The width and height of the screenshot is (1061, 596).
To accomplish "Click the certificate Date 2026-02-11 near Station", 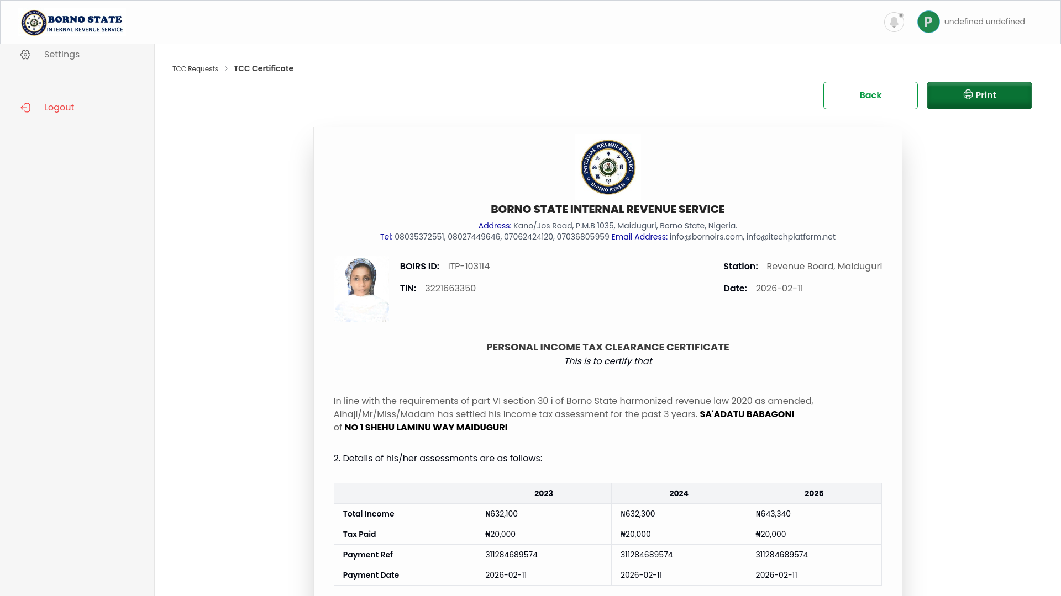I will pos(779,289).
